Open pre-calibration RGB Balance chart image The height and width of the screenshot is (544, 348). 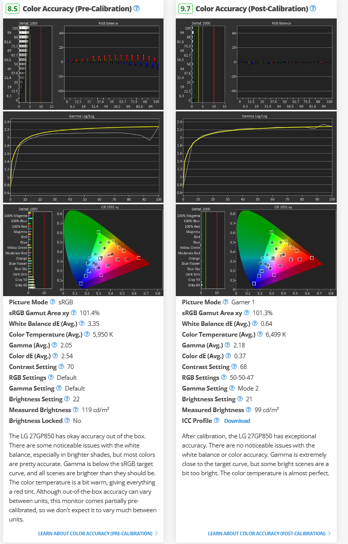[x=83, y=64]
